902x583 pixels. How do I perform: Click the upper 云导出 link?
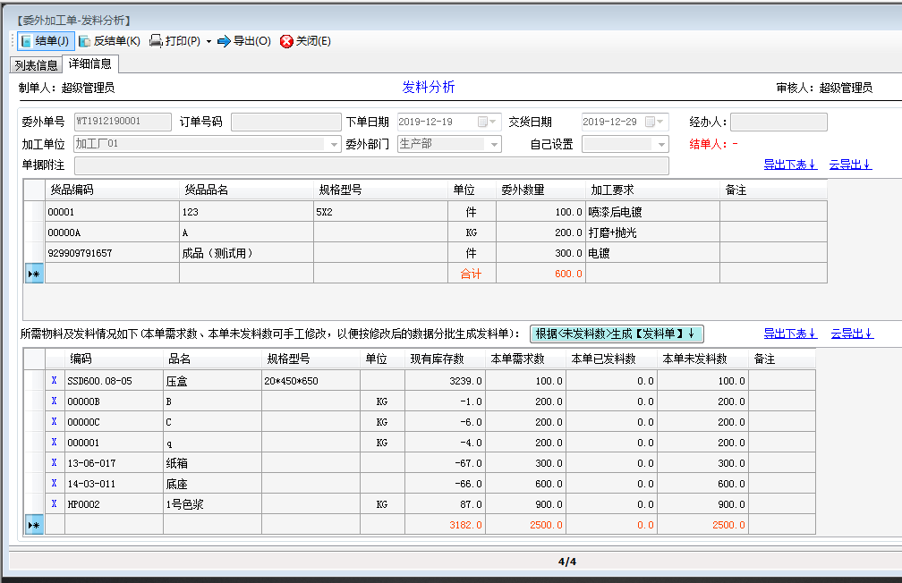[x=850, y=165]
